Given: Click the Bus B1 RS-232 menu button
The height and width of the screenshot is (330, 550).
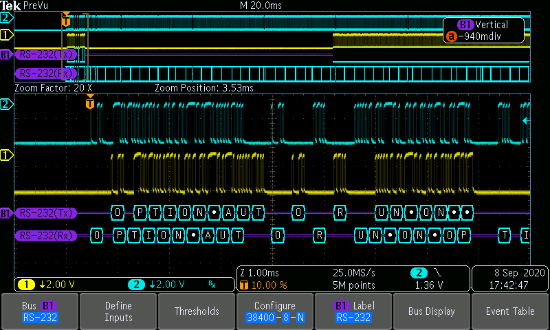Looking at the screenshot, I should [39, 311].
